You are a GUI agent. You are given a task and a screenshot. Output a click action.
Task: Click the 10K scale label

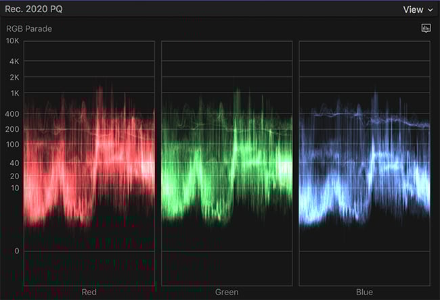click(x=13, y=41)
